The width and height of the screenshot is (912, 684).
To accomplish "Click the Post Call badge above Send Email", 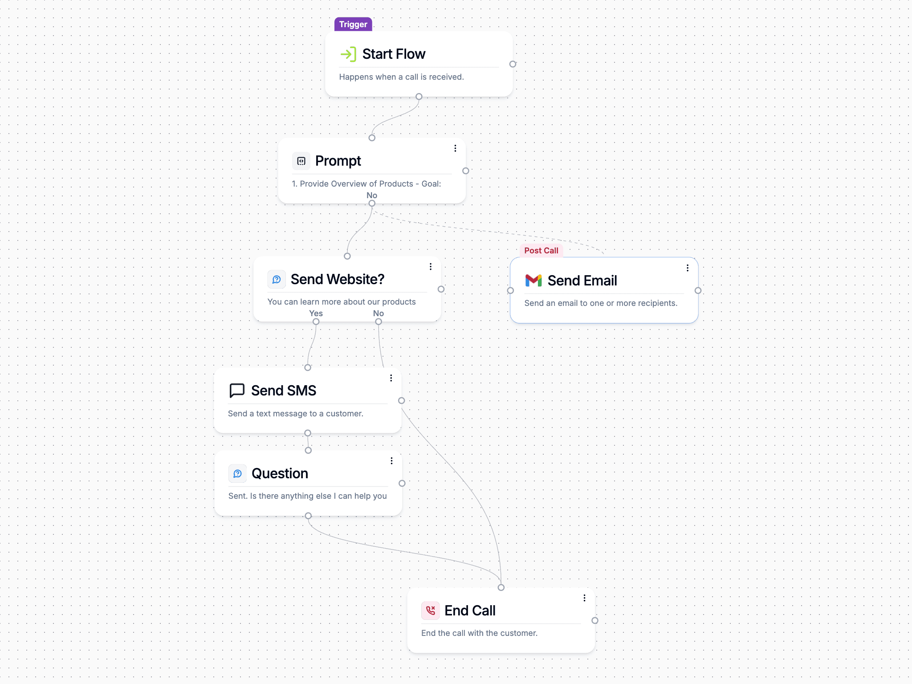I will coord(541,250).
